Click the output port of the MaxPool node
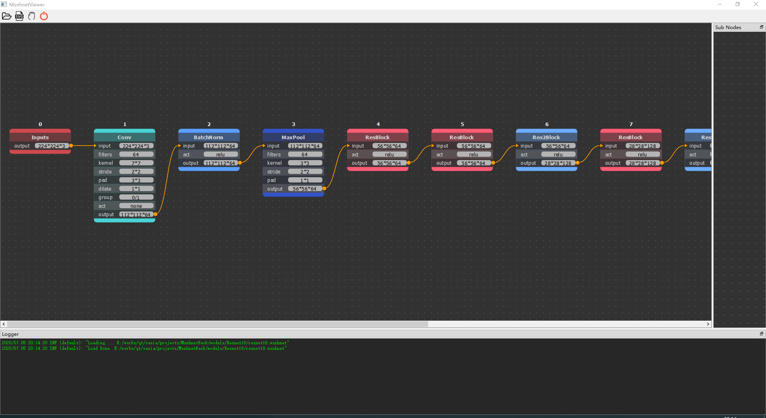This screenshot has width=766, height=418. pos(324,189)
